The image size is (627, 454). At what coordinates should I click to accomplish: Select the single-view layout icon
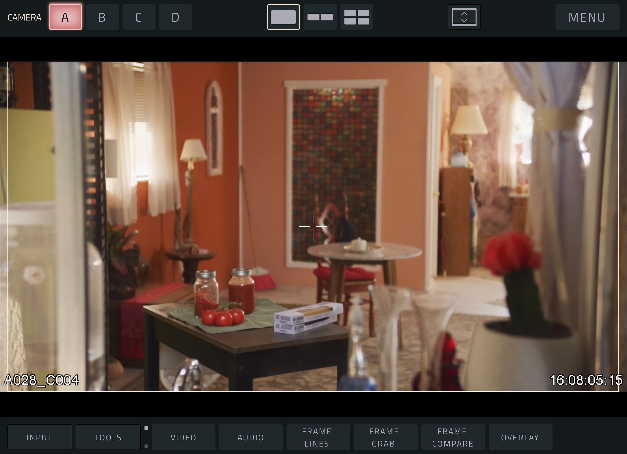coord(283,17)
